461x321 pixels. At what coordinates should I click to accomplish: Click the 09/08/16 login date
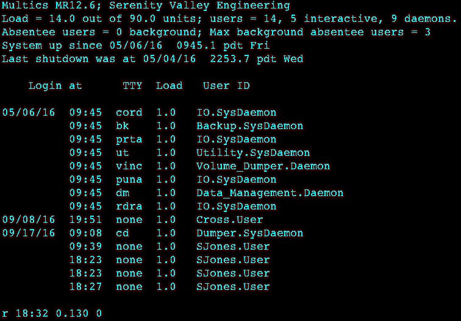[x=29, y=220]
